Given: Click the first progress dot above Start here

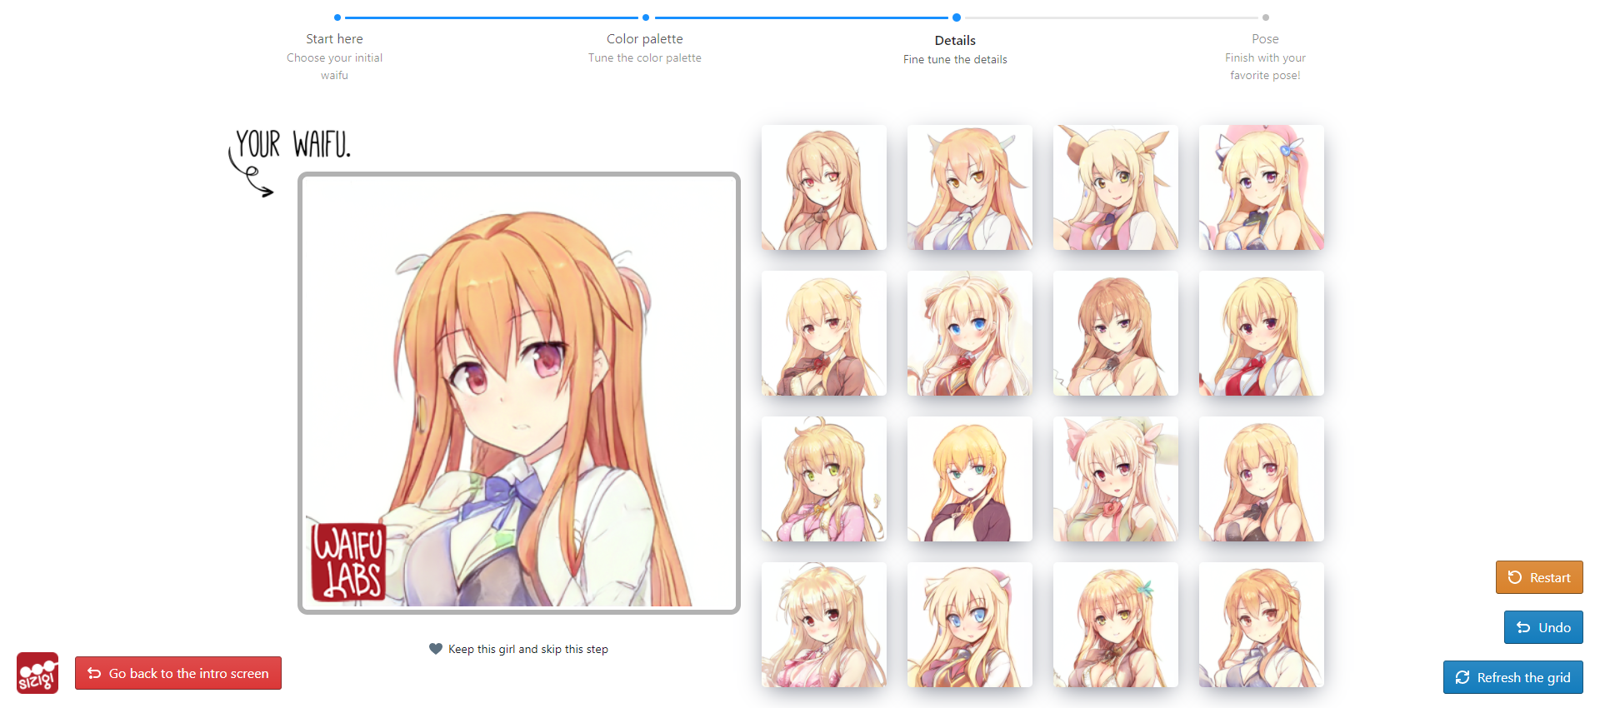Looking at the screenshot, I should (x=337, y=17).
